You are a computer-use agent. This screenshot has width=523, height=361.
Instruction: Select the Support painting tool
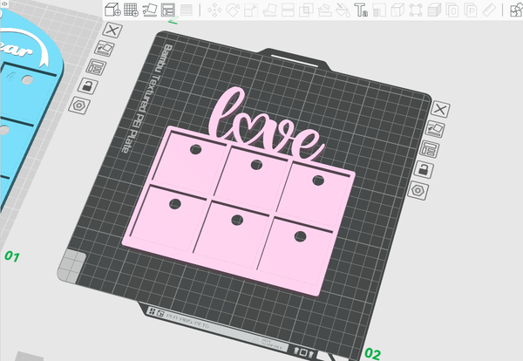324,10
